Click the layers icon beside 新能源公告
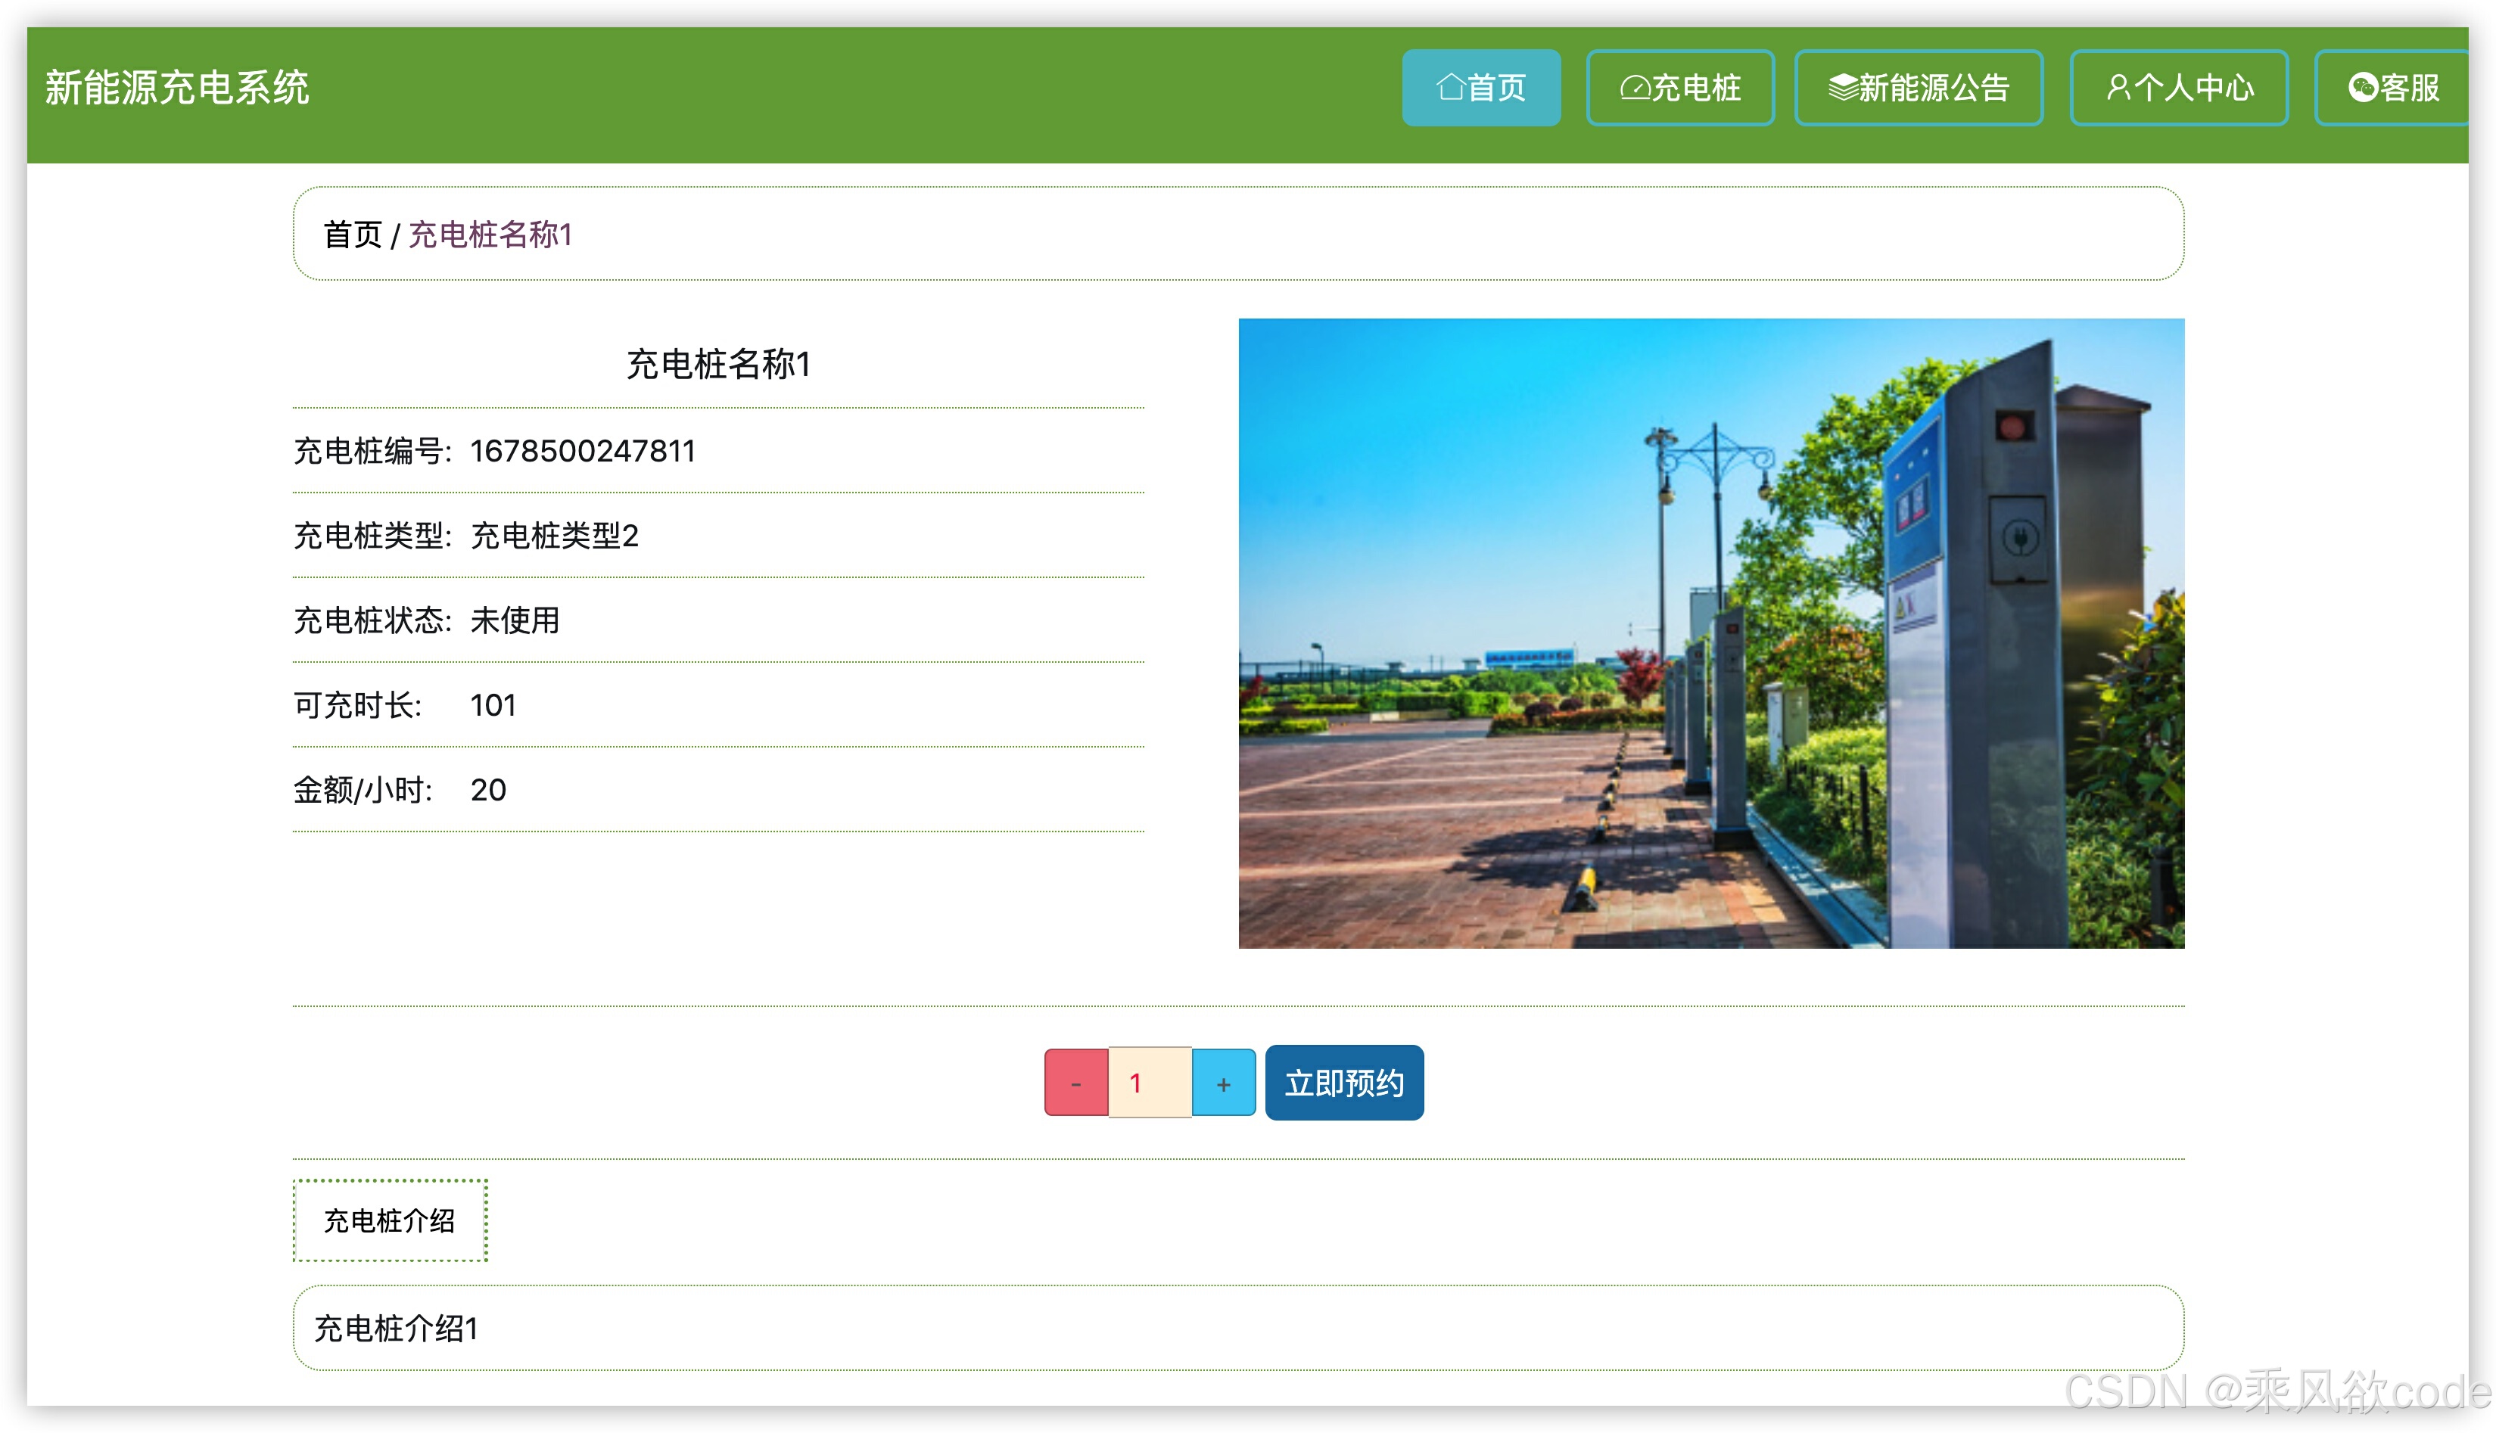This screenshot has height=1433, width=2496. [x=1842, y=88]
